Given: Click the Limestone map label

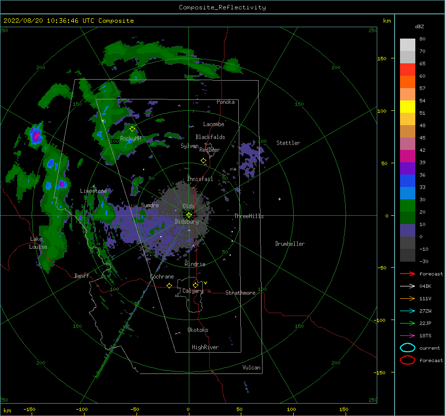Looking at the screenshot, I should (93, 191).
